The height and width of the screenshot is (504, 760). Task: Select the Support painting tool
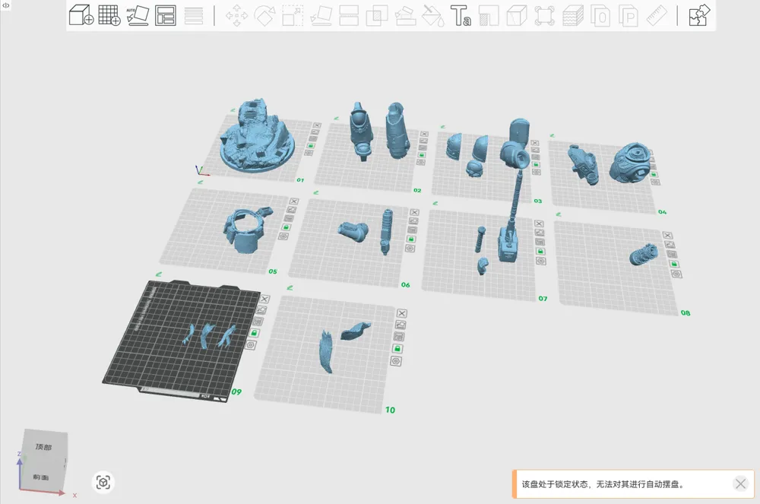click(x=405, y=15)
